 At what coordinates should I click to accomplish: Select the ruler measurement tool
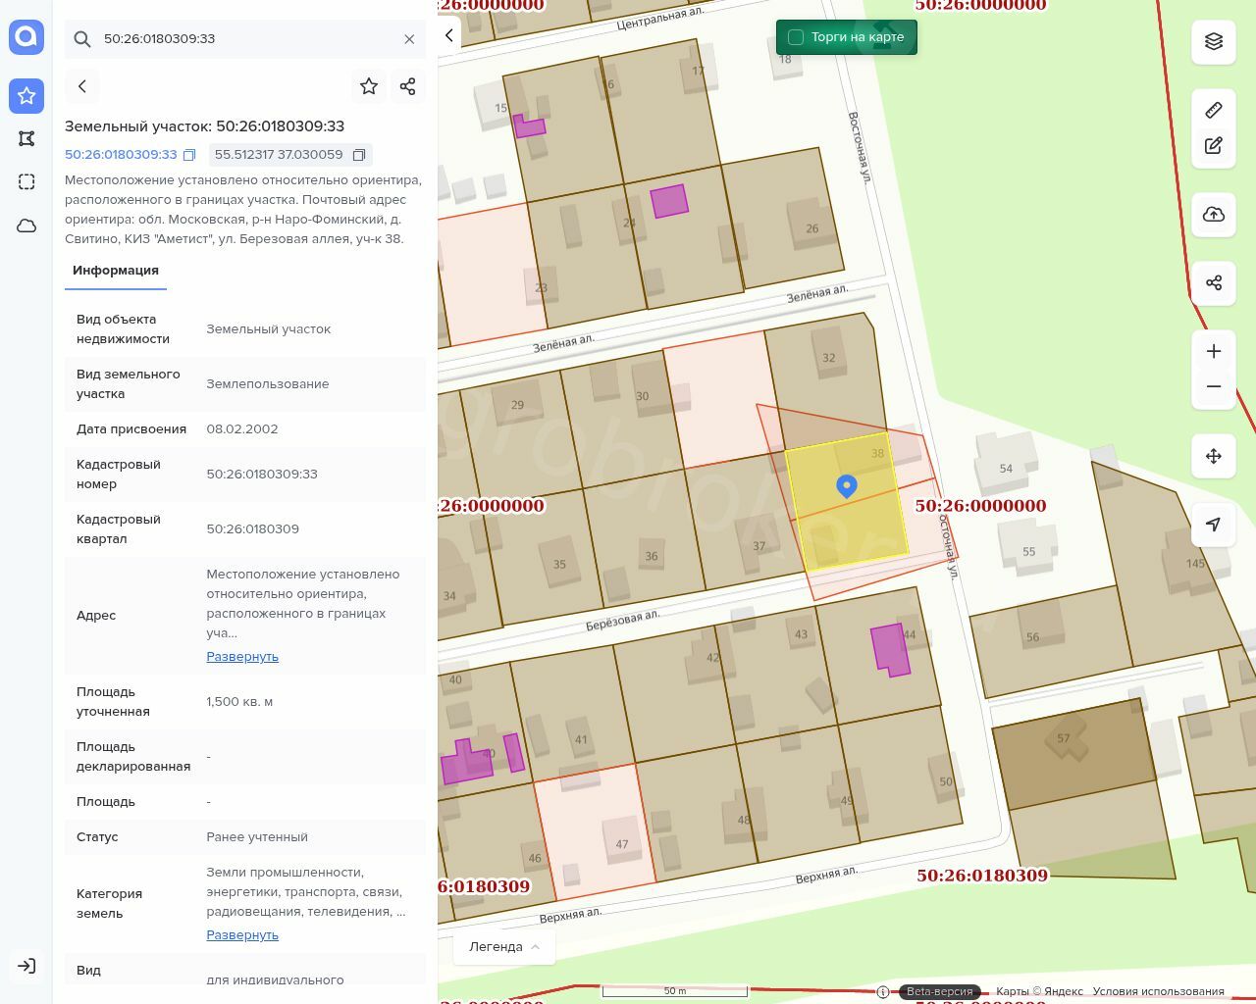[1214, 110]
